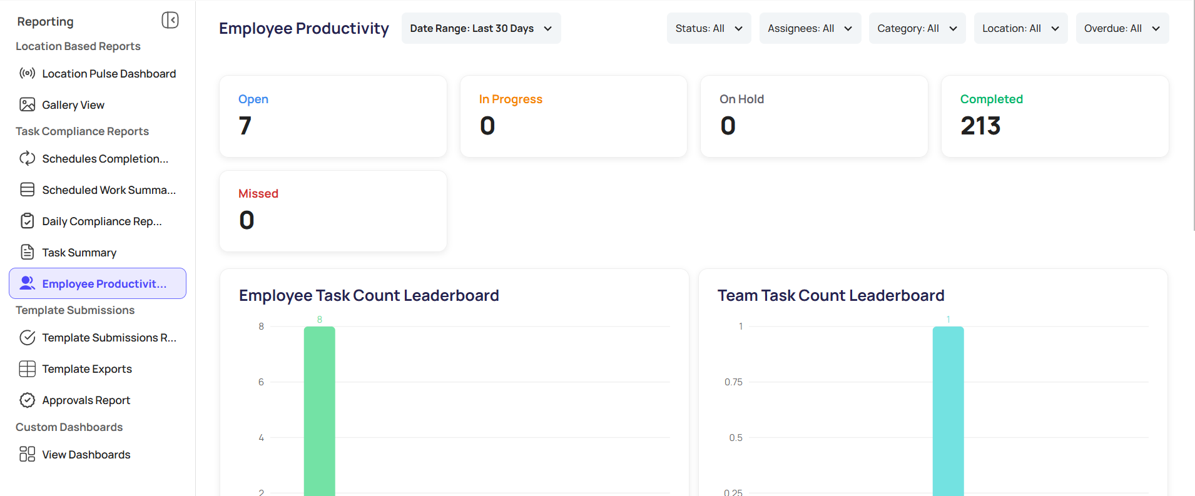Click the Missed tasks card

click(333, 211)
